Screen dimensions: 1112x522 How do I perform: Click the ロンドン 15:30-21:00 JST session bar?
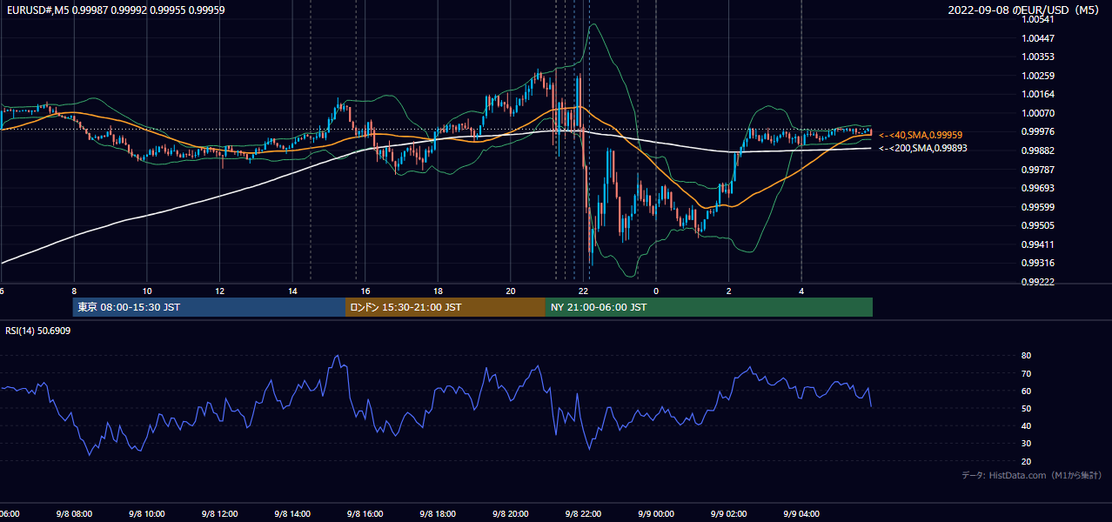[445, 307]
